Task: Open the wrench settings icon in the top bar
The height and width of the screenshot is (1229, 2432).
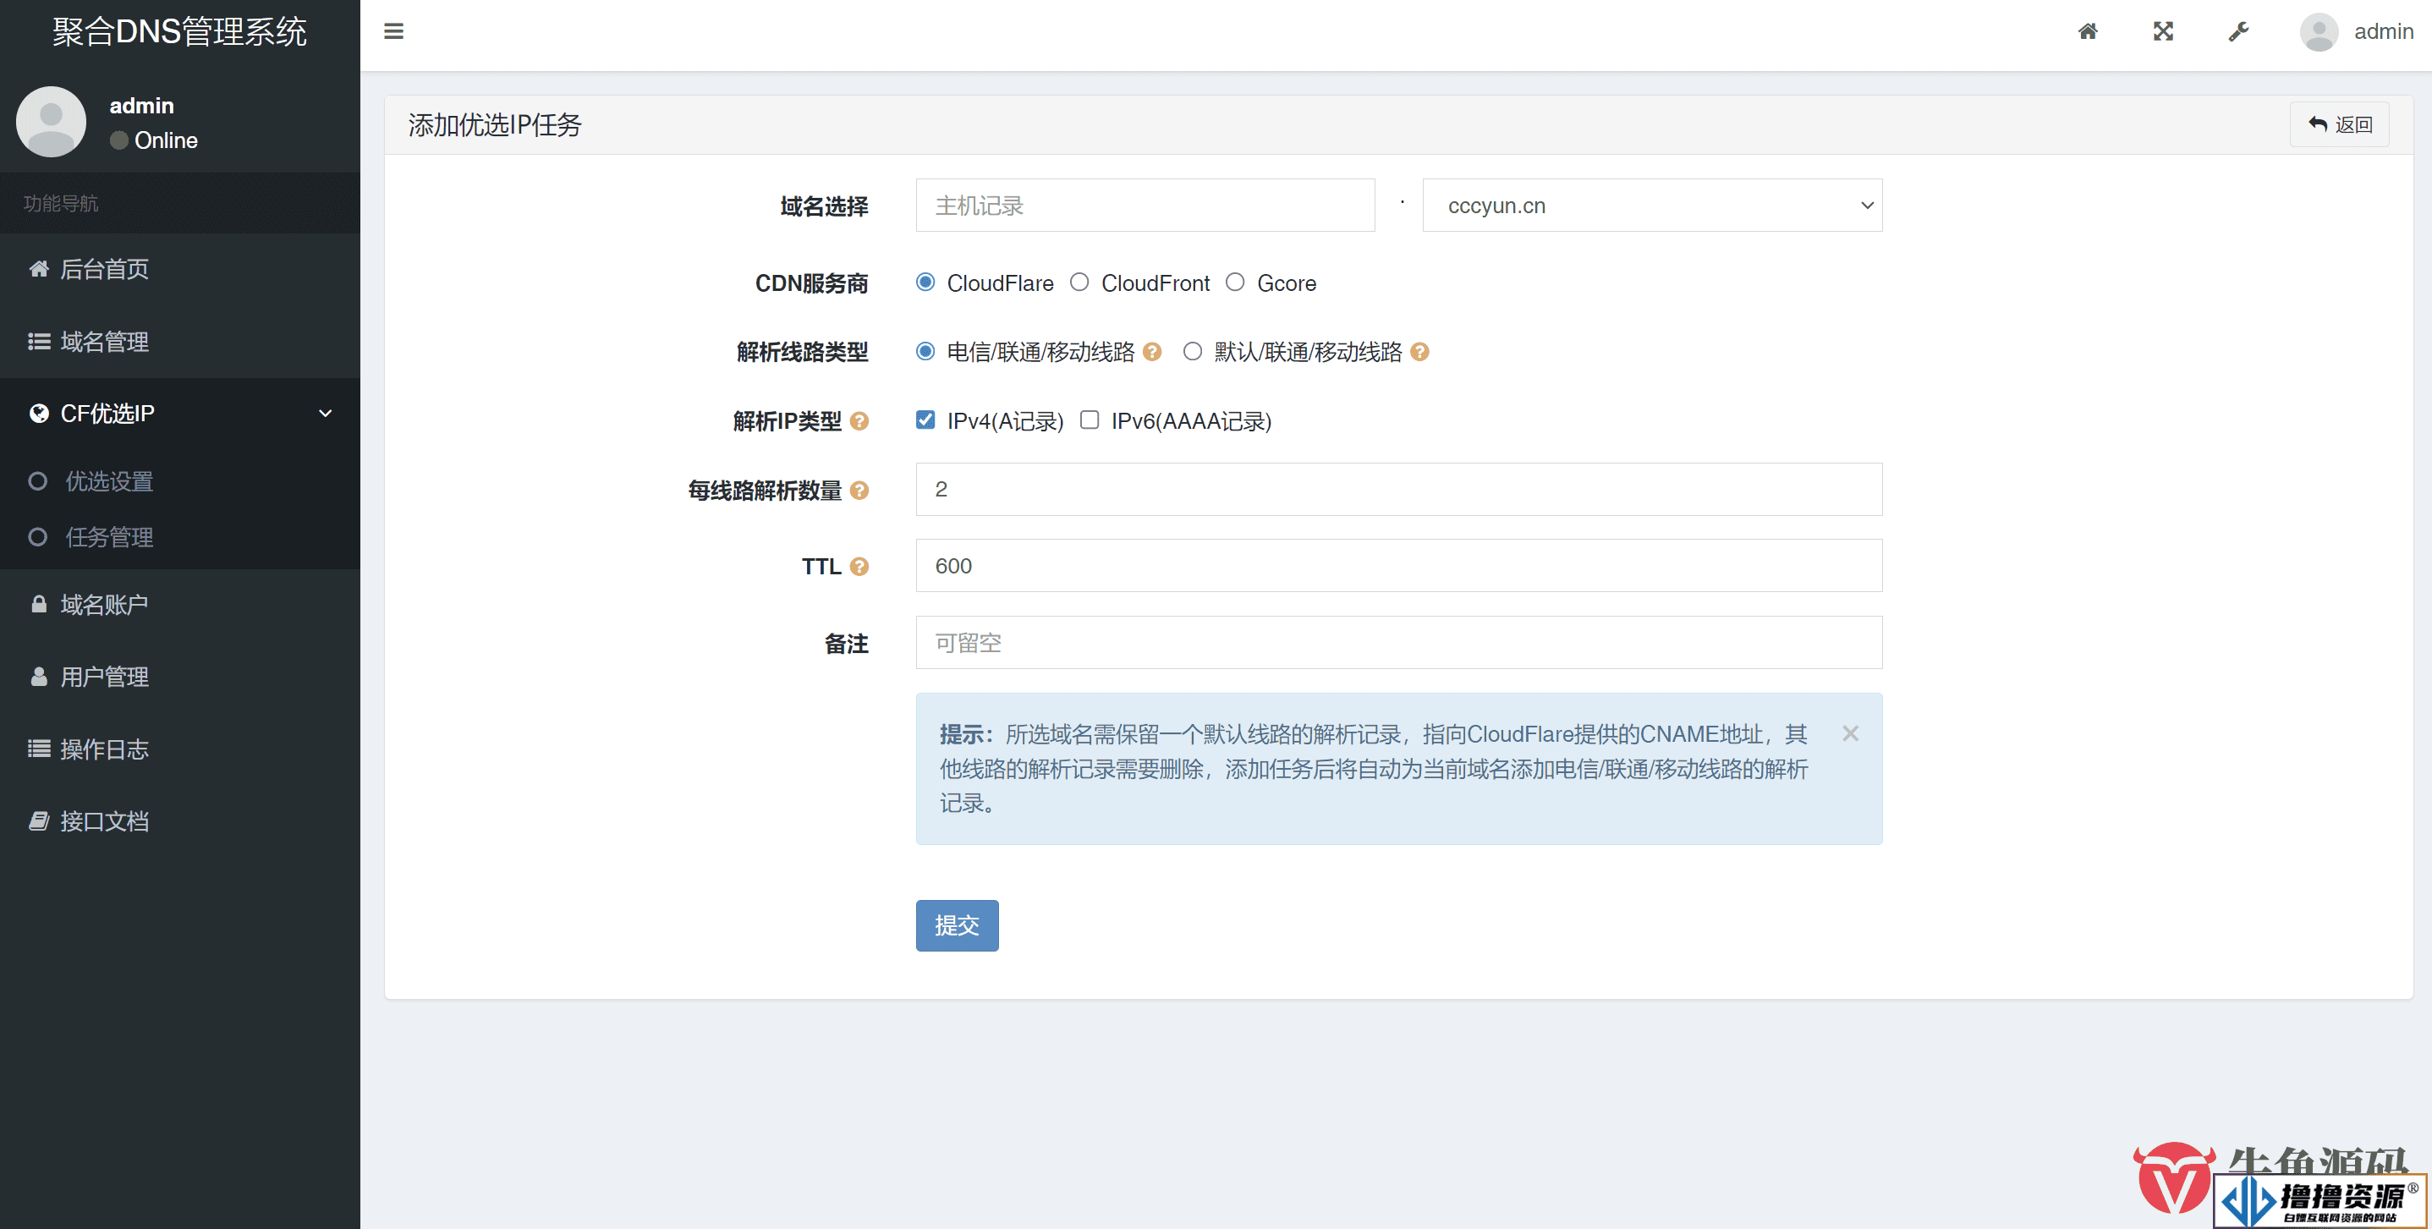Action: click(x=2238, y=31)
